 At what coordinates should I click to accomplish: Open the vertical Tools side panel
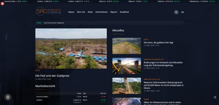pyautogui.click(x=6, y=36)
